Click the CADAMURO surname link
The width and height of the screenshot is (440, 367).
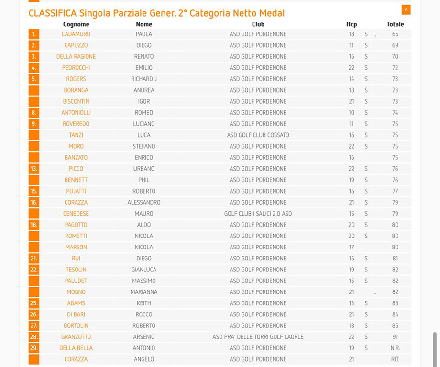click(x=76, y=34)
